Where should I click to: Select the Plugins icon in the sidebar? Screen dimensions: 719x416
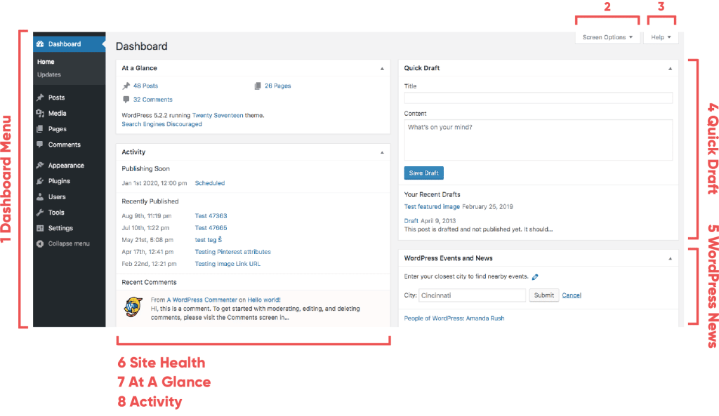(41, 181)
